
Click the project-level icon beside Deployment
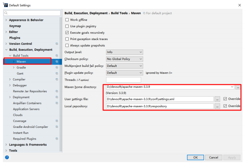pyautogui.click(x=57, y=97)
